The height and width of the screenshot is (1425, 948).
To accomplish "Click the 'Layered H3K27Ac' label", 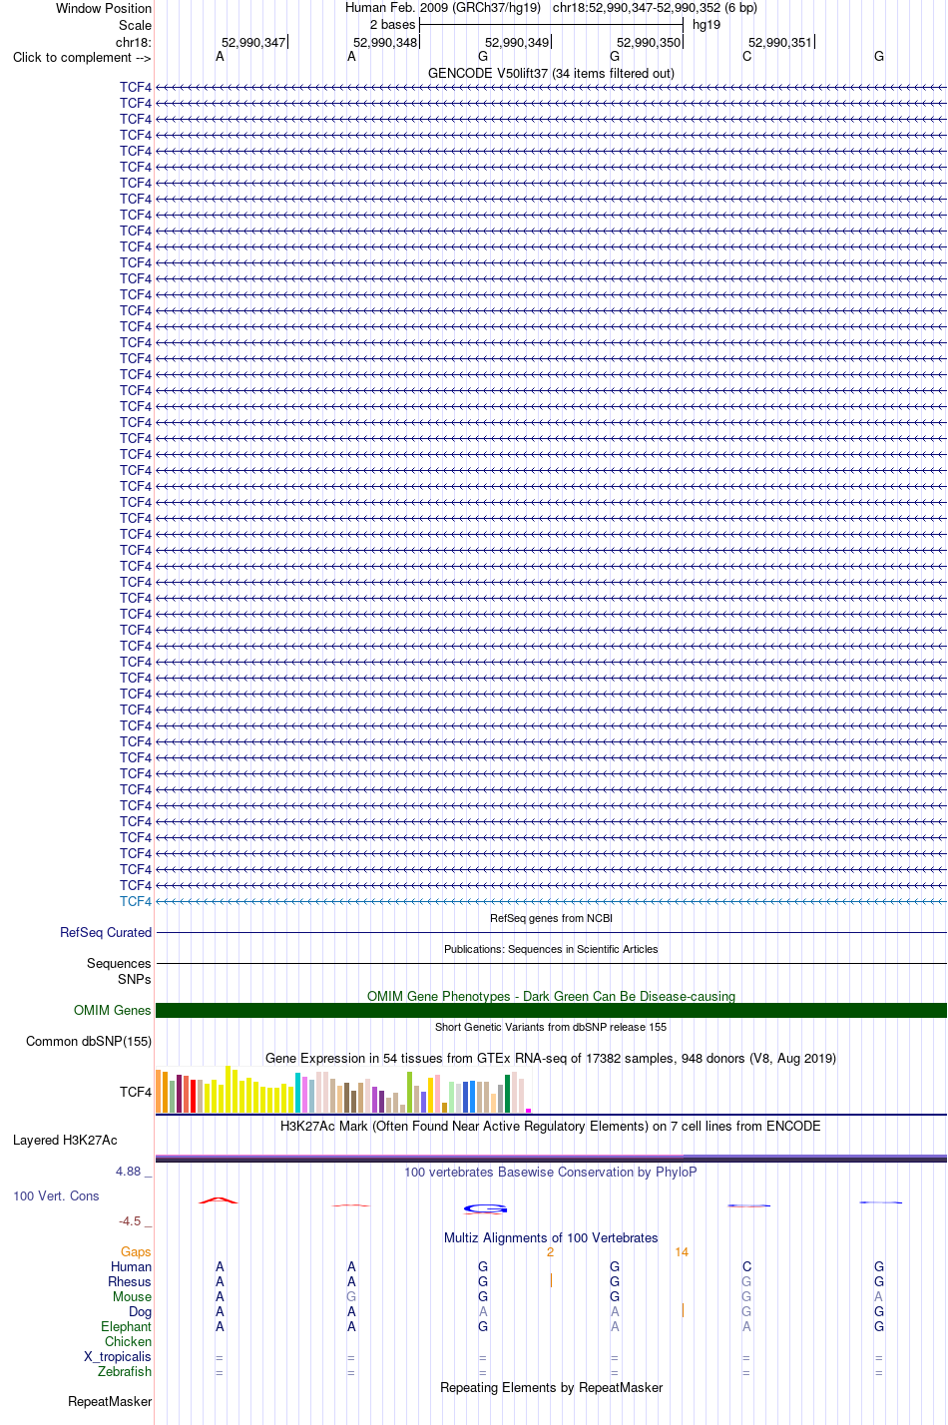I will click(x=65, y=1141).
